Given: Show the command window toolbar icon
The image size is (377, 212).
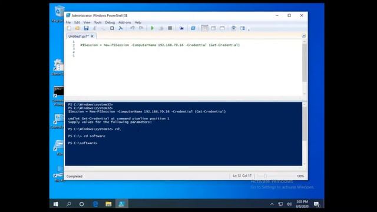Looking at the screenshot, I should pyautogui.click(x=233, y=28).
